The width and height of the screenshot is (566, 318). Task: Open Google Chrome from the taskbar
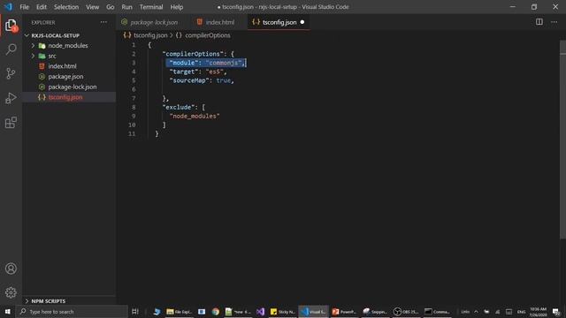(x=216, y=312)
